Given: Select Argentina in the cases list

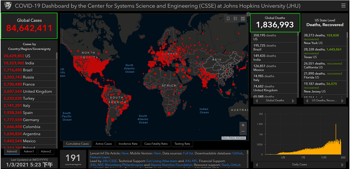Looking at the screenshot, I should pyautogui.click(x=28, y=134).
